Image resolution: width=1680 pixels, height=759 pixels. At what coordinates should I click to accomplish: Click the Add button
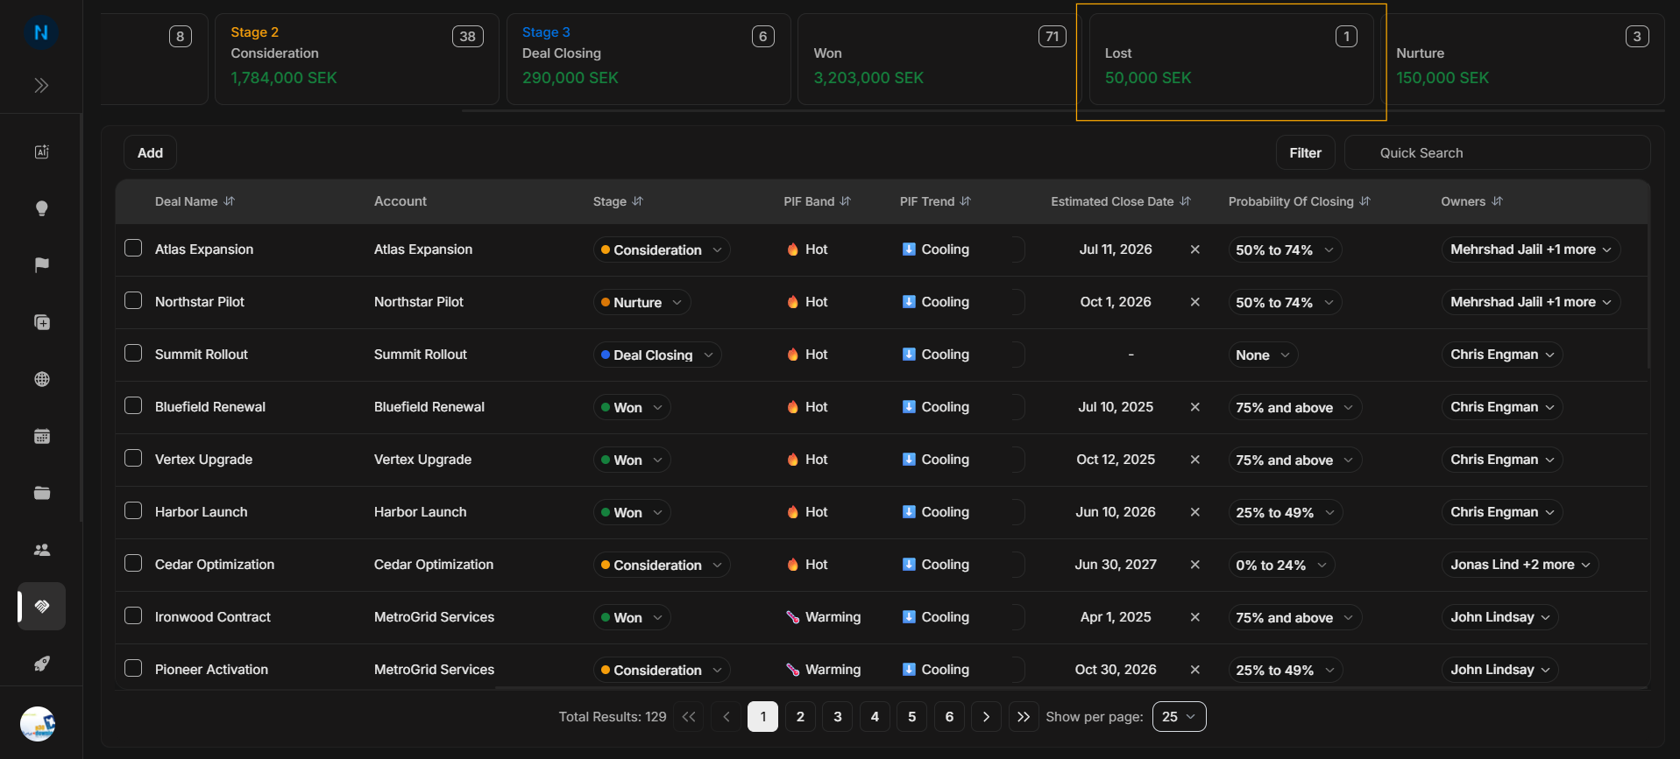coord(150,152)
